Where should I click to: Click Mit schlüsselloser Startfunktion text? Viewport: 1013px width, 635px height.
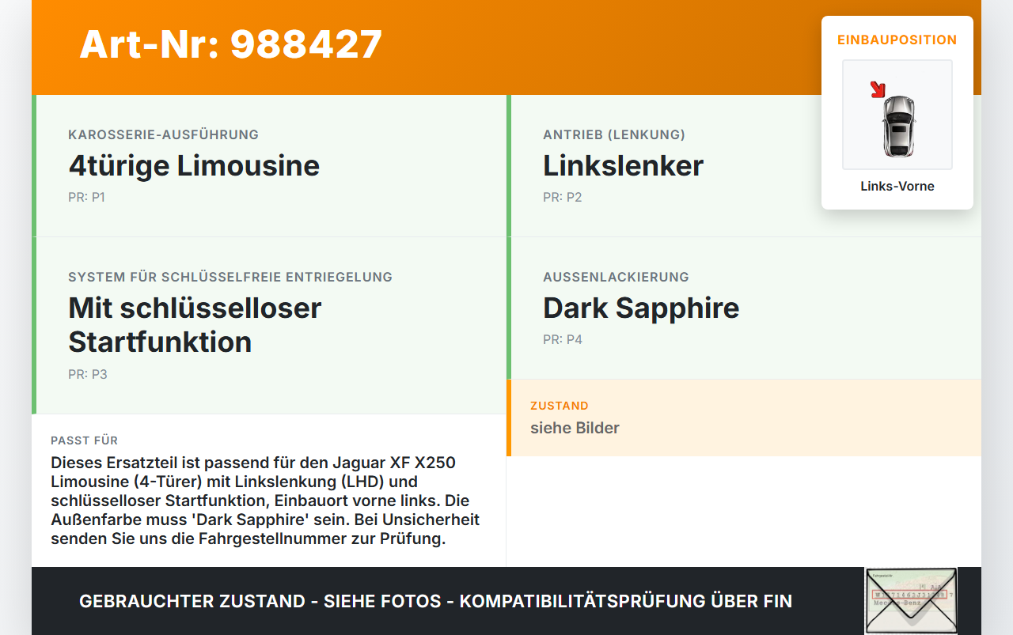pos(195,324)
